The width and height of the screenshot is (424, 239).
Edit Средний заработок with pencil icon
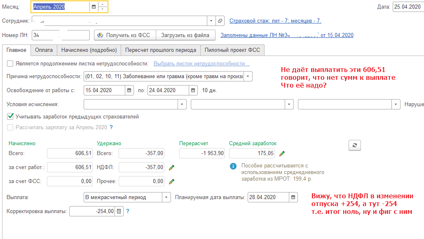[282, 154]
